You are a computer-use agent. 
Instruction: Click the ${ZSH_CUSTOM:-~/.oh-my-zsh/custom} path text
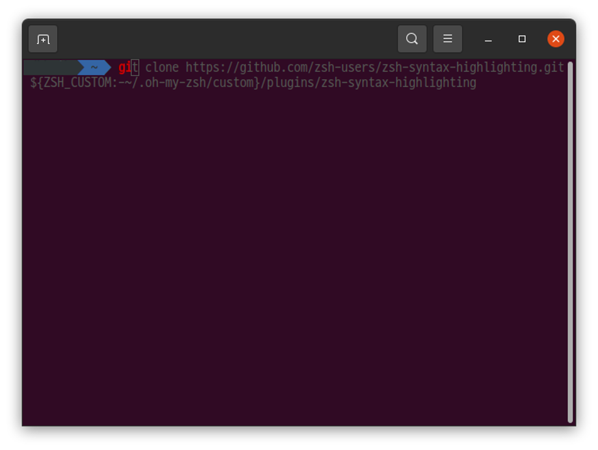point(145,83)
